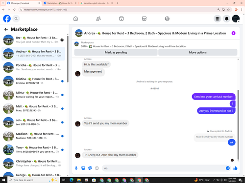
Task: Open the emoji picker smiley
Action: pos(228,168)
